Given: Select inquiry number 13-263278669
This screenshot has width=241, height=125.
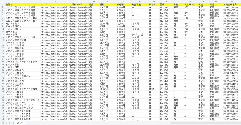Looking at the screenshot, I should pyautogui.click(x=232, y=35).
